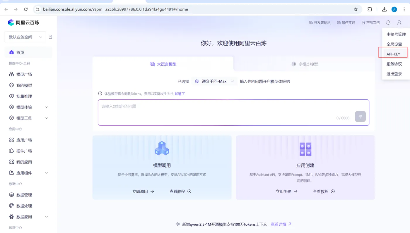Expand the 模型体验 submenu chevron

click(47, 107)
